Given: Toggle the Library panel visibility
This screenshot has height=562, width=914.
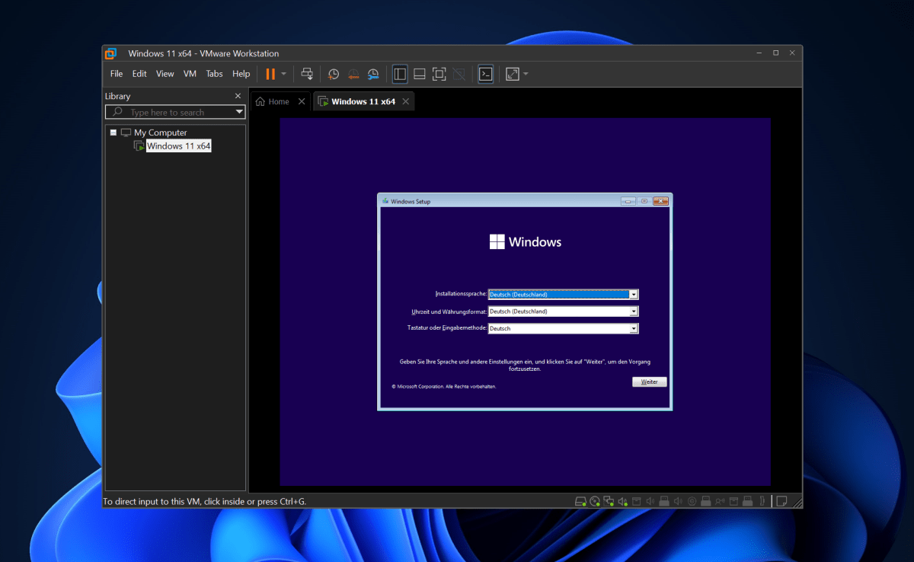Looking at the screenshot, I should click(x=400, y=74).
